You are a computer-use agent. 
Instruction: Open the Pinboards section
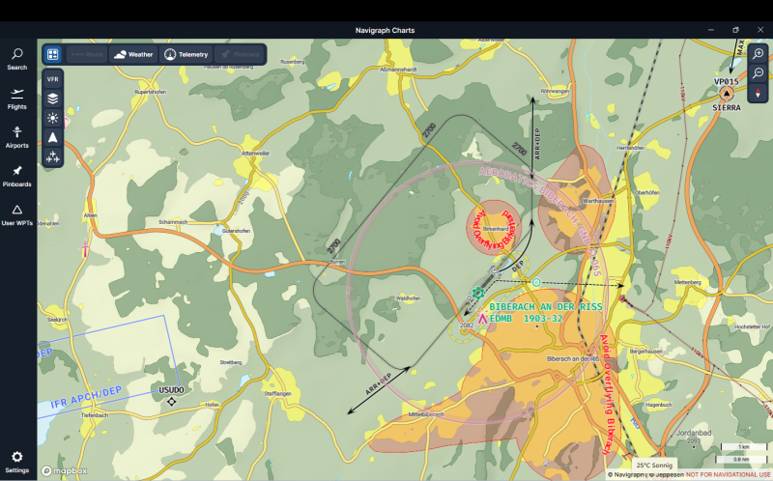[16, 176]
